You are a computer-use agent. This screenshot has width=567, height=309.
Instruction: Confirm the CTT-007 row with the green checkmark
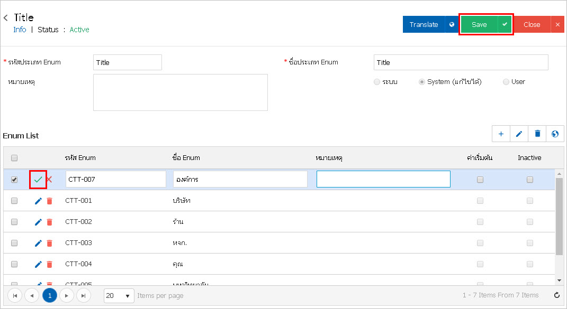click(38, 180)
